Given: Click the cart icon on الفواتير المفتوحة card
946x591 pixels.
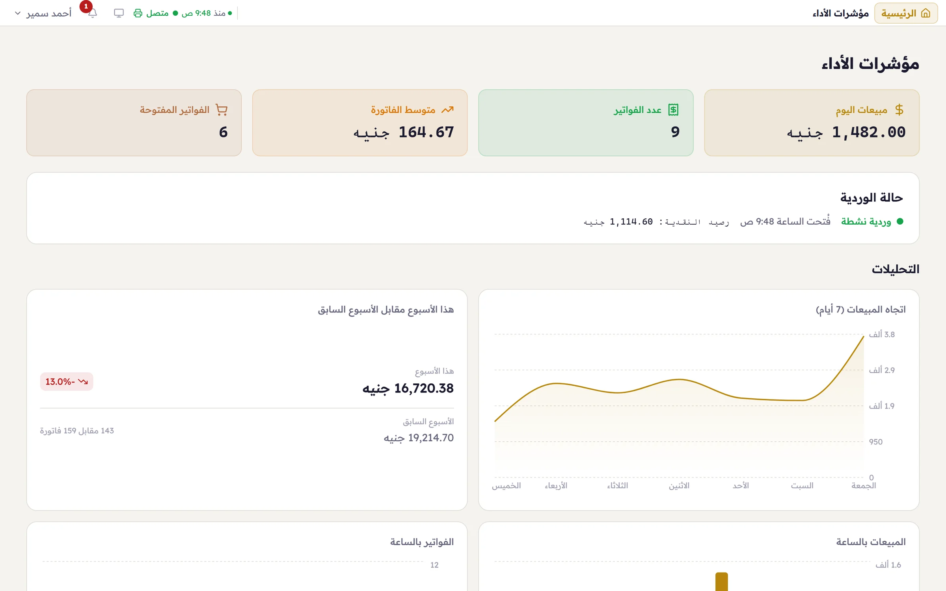Looking at the screenshot, I should click(x=222, y=110).
